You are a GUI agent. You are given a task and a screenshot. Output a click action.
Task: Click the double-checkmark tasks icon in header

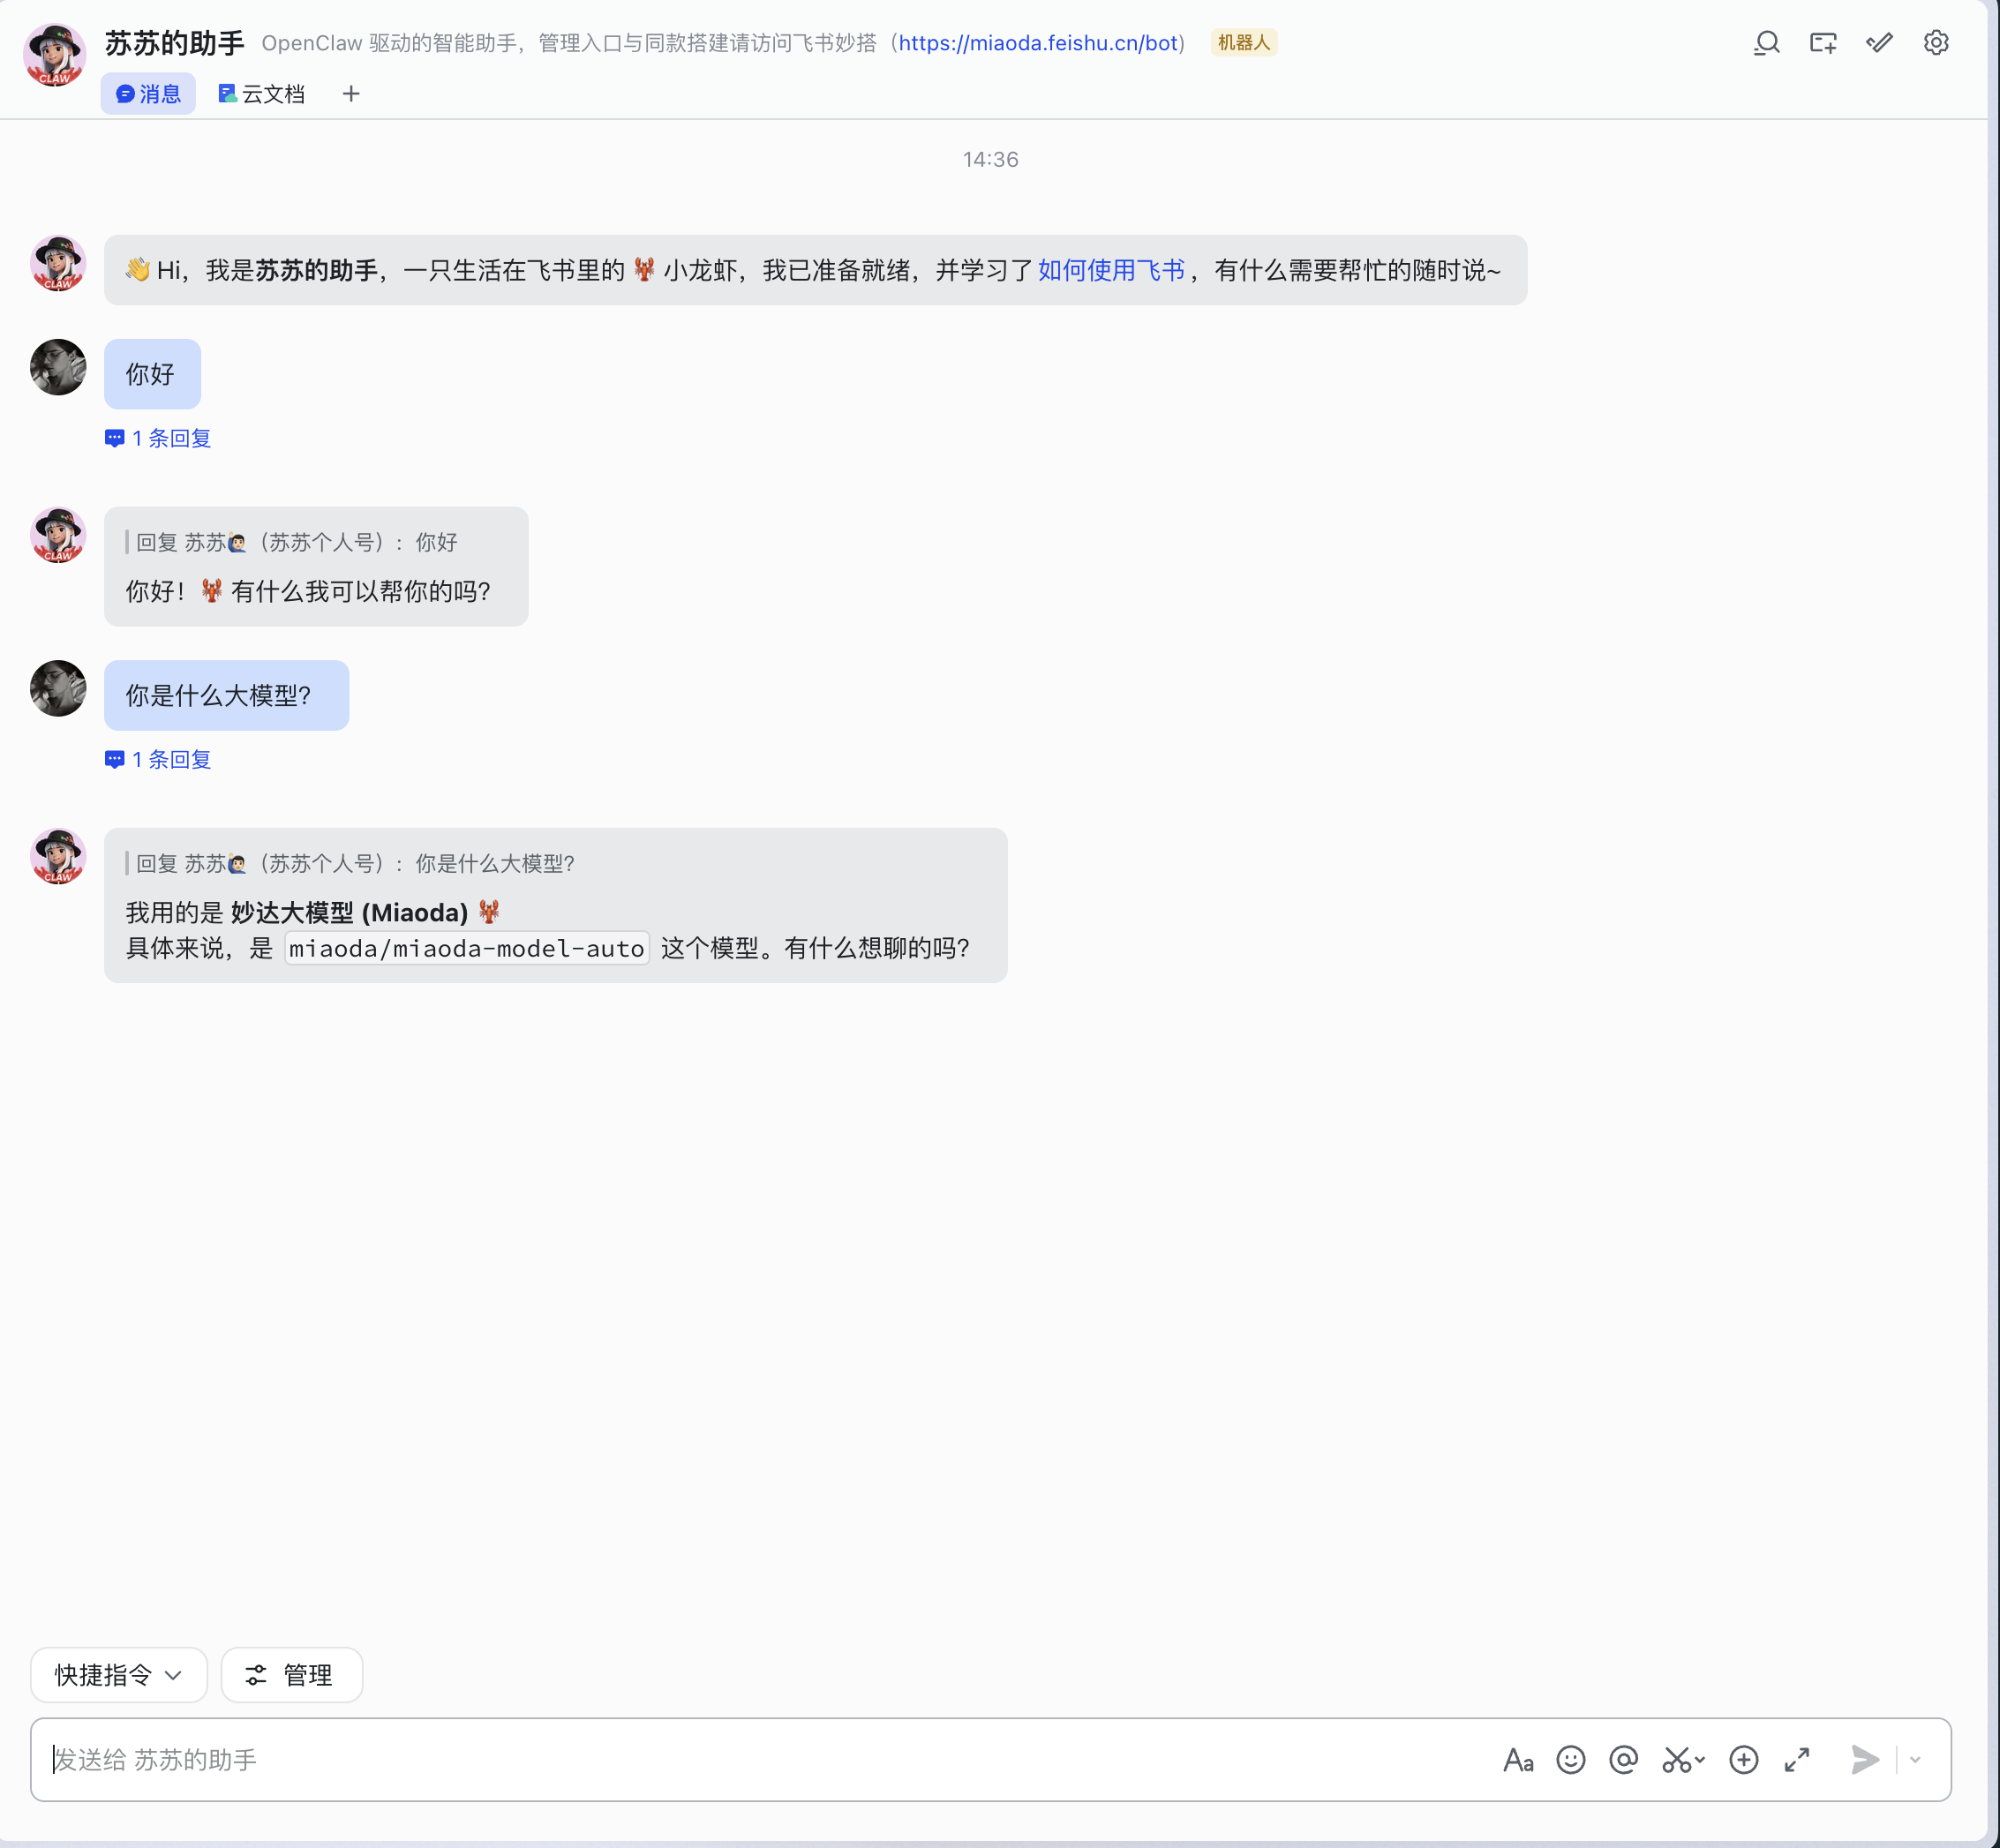[1879, 43]
